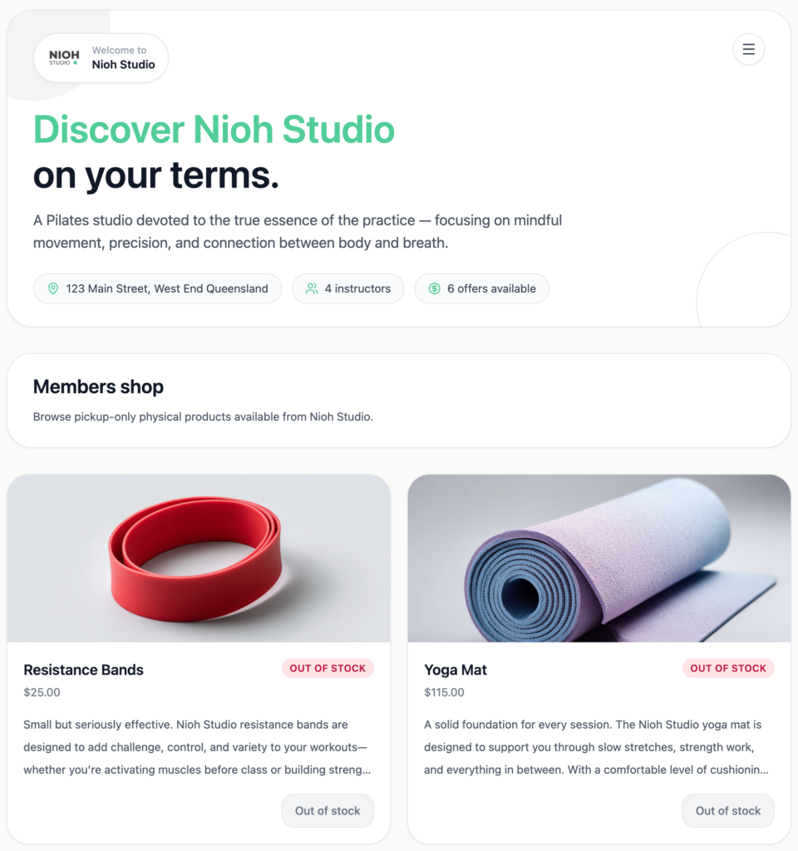Click the Welcome to Nioh Studio pill
The width and height of the screenshot is (798, 851).
click(x=101, y=58)
